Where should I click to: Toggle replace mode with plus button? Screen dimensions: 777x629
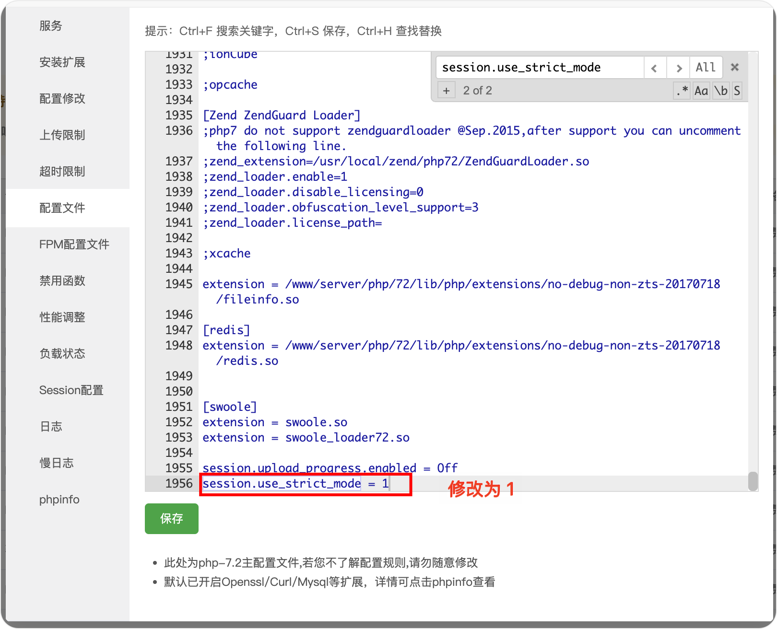pyautogui.click(x=446, y=91)
